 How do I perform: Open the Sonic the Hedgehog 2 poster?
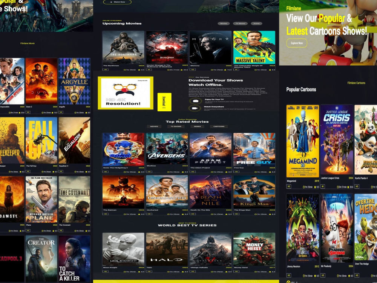[123, 149]
